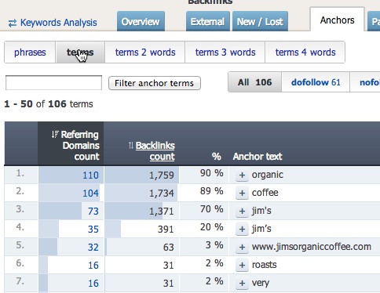
Task: Expand the coffee anchor row
Action: (x=242, y=193)
